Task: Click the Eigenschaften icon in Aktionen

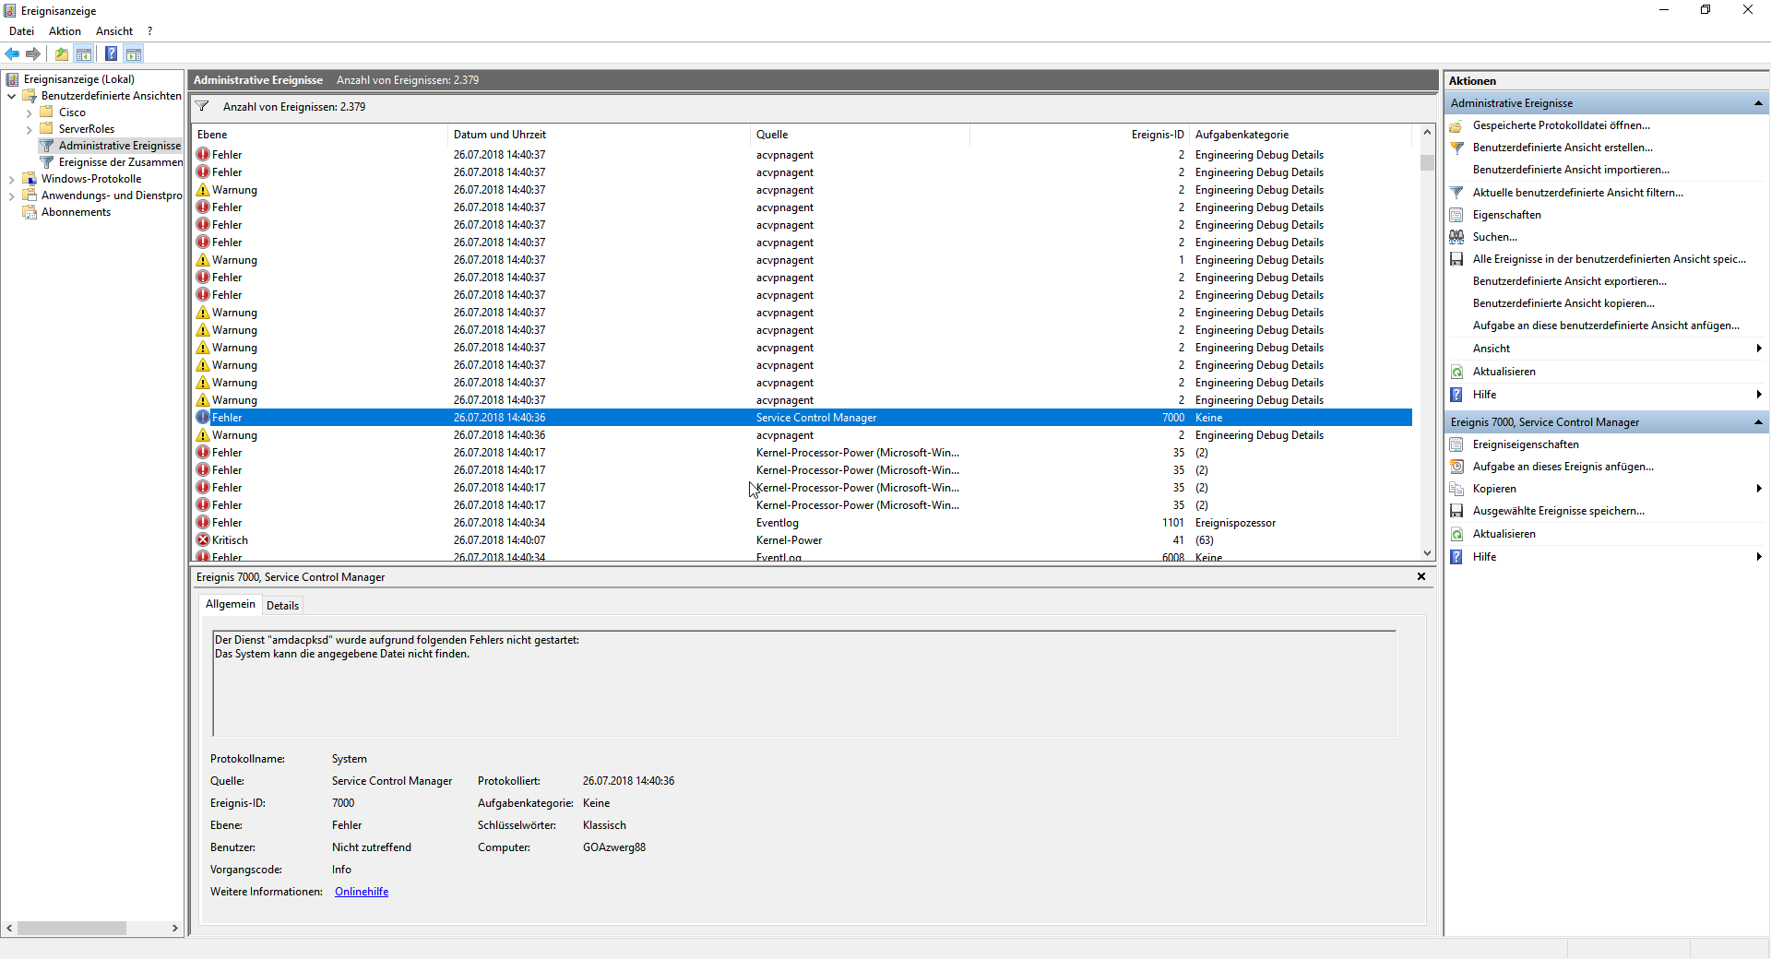Action: (1456, 215)
